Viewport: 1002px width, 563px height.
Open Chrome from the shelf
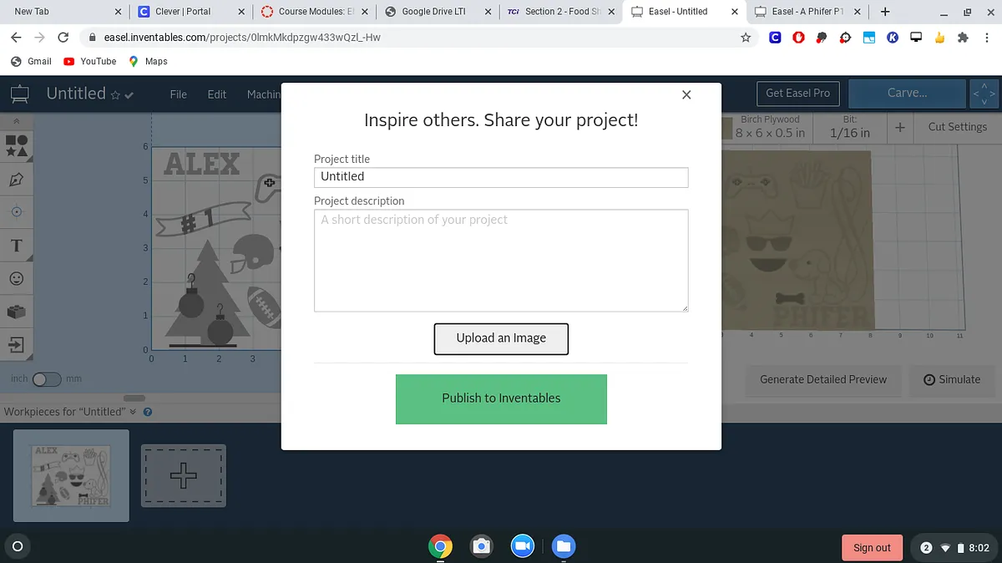440,546
